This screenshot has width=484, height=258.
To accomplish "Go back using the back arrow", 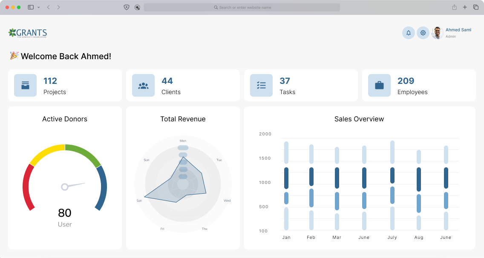I will [x=48, y=7].
